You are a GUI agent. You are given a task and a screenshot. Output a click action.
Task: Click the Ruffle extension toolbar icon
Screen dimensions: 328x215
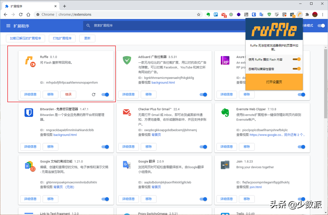299,15
